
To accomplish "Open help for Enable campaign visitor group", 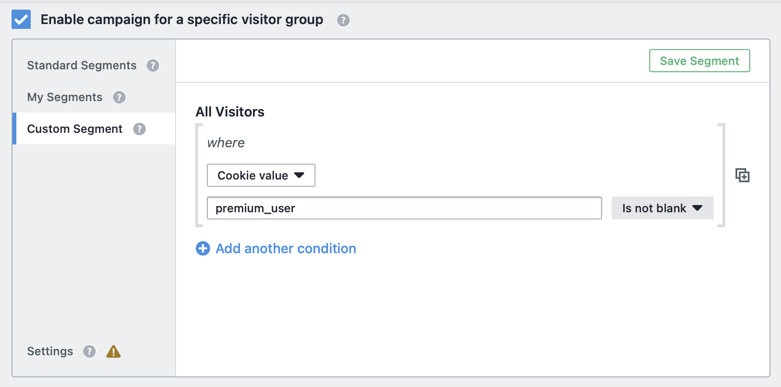I will pyautogui.click(x=343, y=20).
